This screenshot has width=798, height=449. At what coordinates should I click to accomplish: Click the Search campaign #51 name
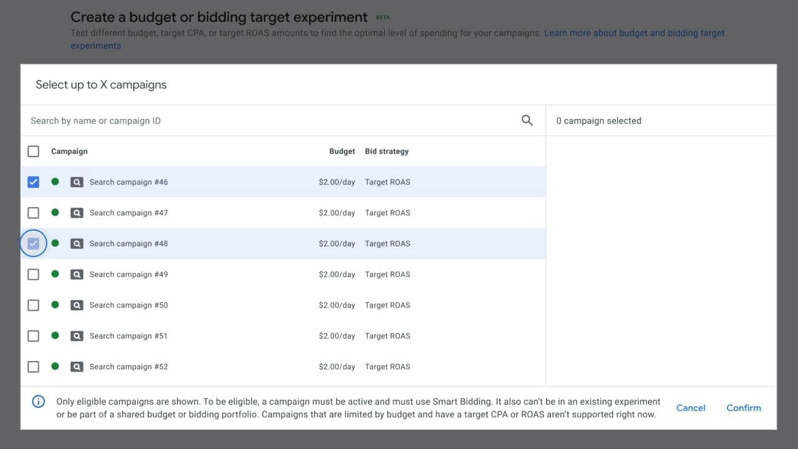pos(128,336)
